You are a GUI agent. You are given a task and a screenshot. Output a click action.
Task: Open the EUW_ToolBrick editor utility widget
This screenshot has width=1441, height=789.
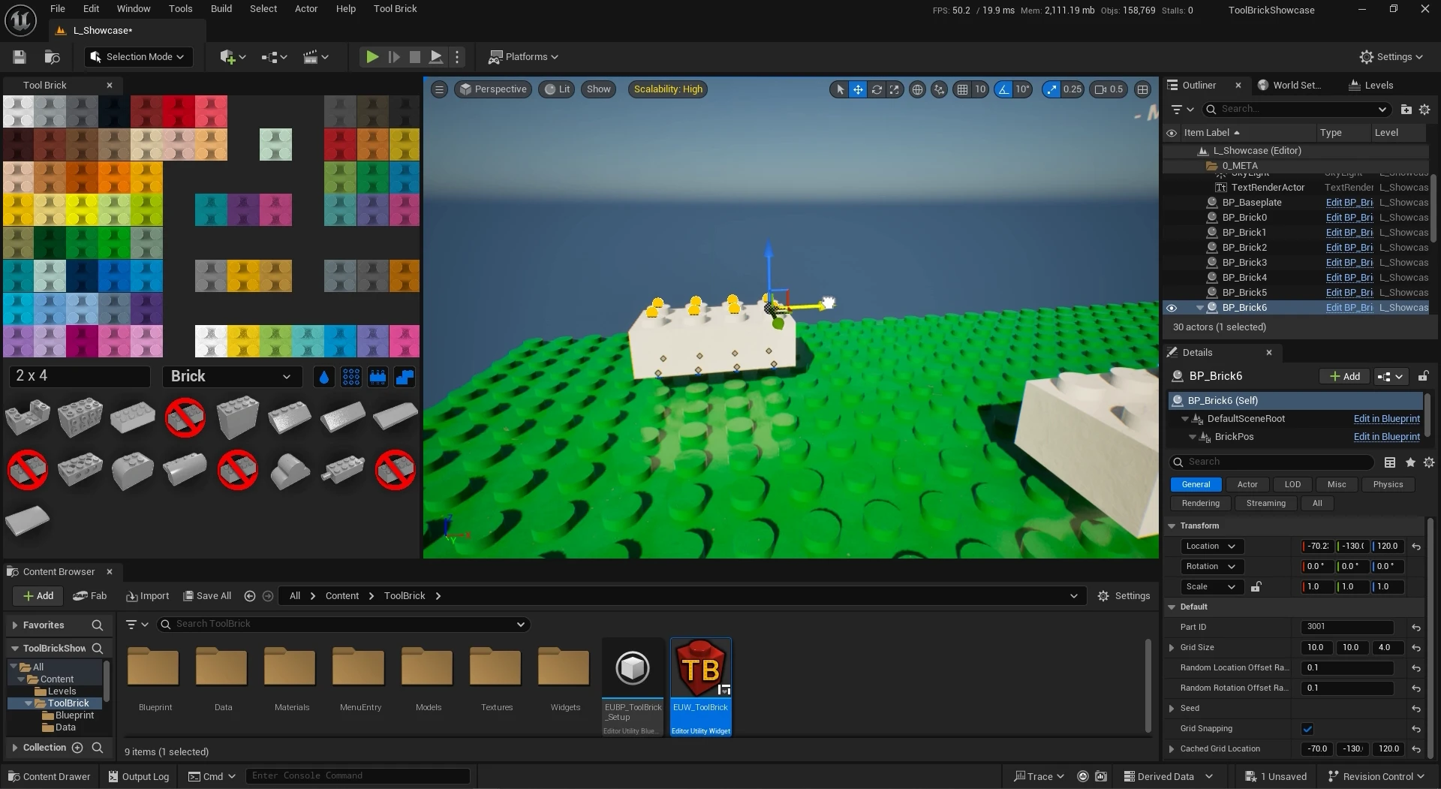[700, 687]
